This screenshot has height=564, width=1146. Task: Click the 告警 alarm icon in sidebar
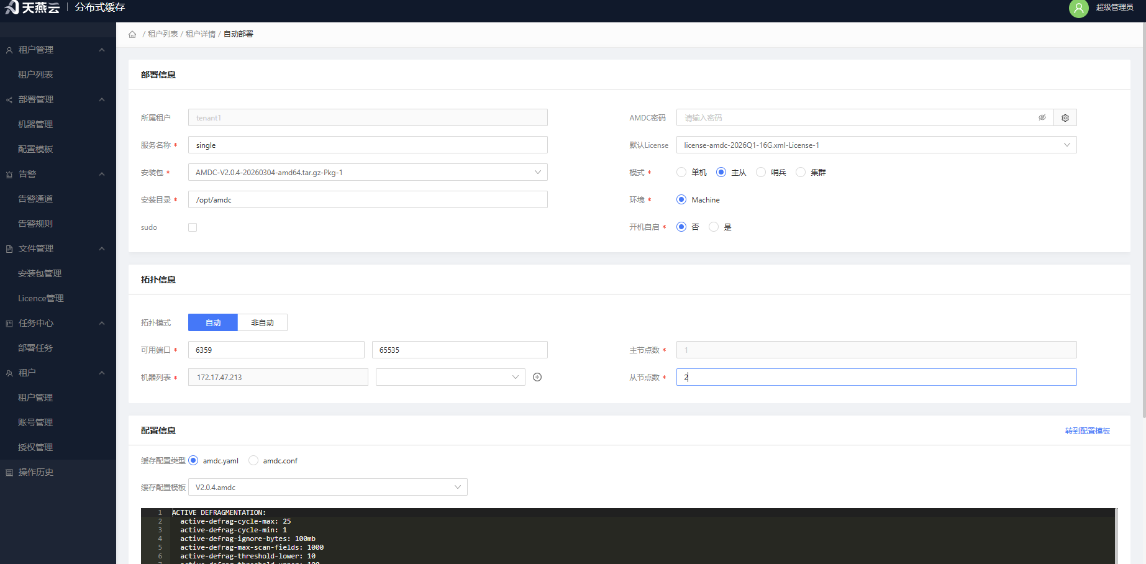[9, 175]
